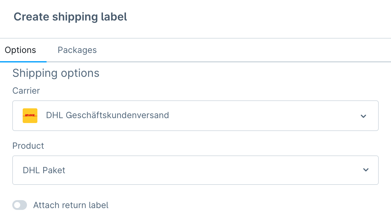Open the DHL Geschäftskundenversand carrier selector

(195, 116)
